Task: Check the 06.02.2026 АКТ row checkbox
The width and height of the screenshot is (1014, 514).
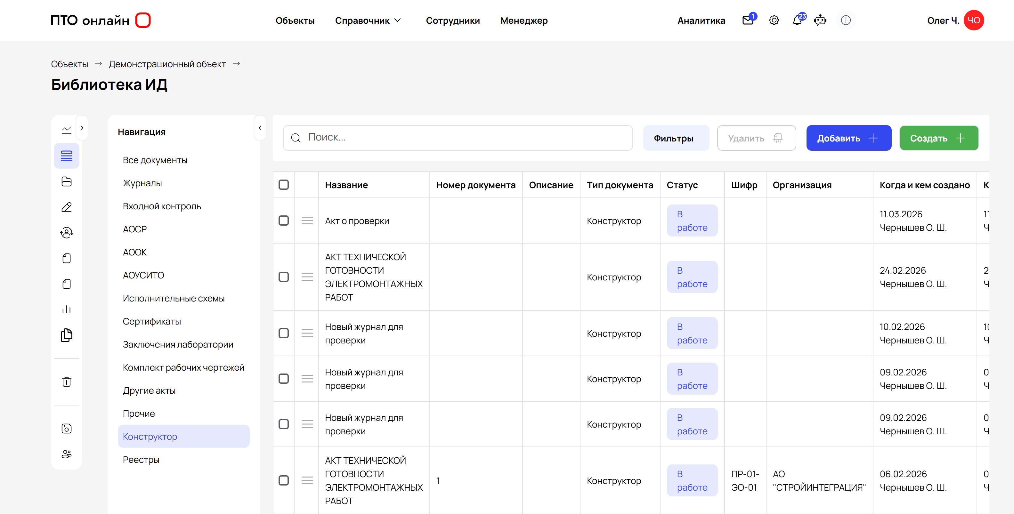Action: point(283,480)
